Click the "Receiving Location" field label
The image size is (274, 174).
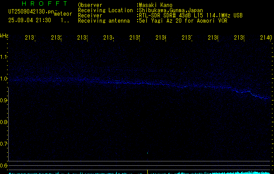[105, 10]
